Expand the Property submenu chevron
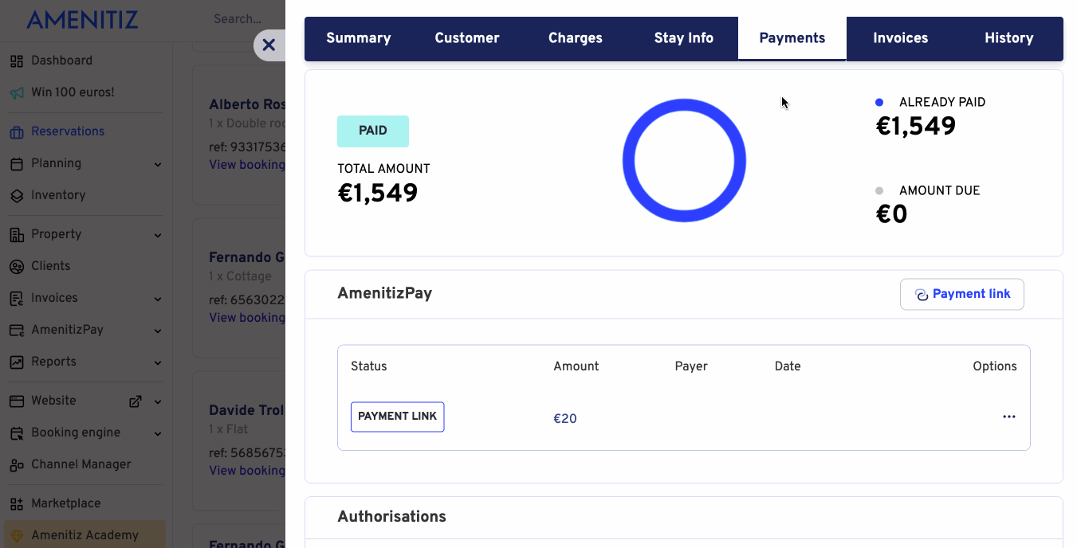Screen dimensions: 1077x548 tap(158, 235)
